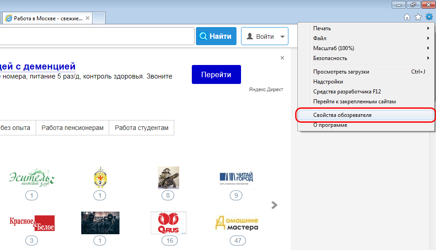Open the Войти dropdown arrow
Viewport: 436px width, 250px height.
(283, 37)
